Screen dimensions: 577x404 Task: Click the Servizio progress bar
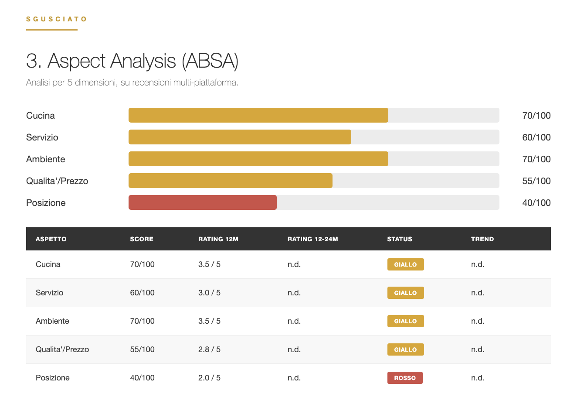pyautogui.click(x=314, y=137)
